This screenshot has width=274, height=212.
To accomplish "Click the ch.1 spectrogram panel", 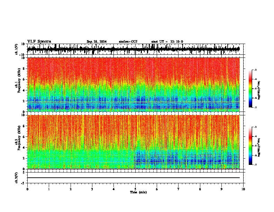I will pyautogui.click(x=134, y=85).
